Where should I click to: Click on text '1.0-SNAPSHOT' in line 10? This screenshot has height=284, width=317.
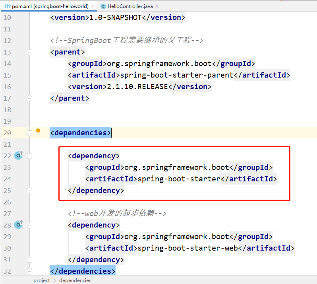tap(116, 18)
